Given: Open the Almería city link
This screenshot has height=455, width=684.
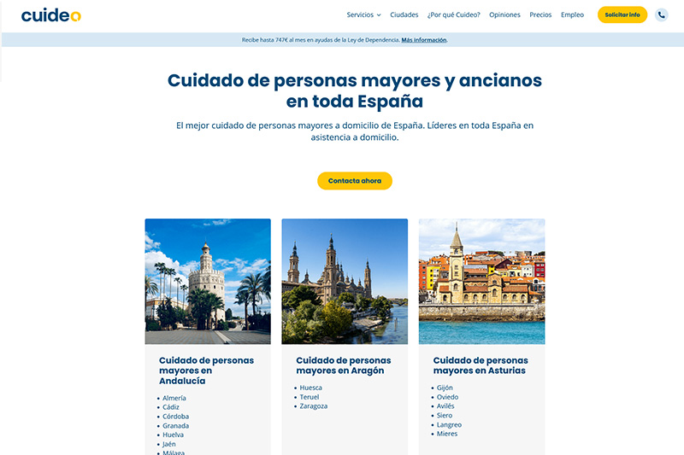Looking at the screenshot, I should point(174,398).
